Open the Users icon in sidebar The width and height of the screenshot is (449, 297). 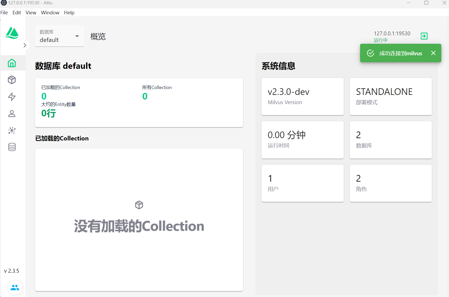12,114
